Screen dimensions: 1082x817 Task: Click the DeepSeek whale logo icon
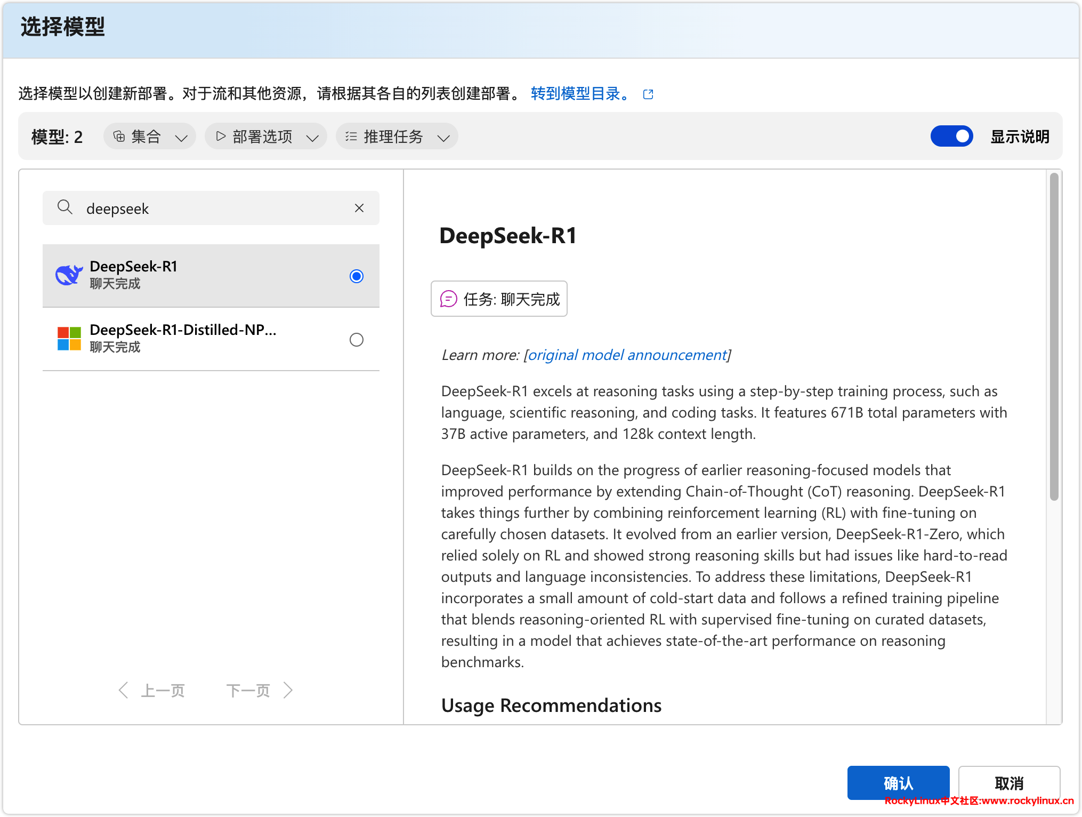tap(69, 275)
